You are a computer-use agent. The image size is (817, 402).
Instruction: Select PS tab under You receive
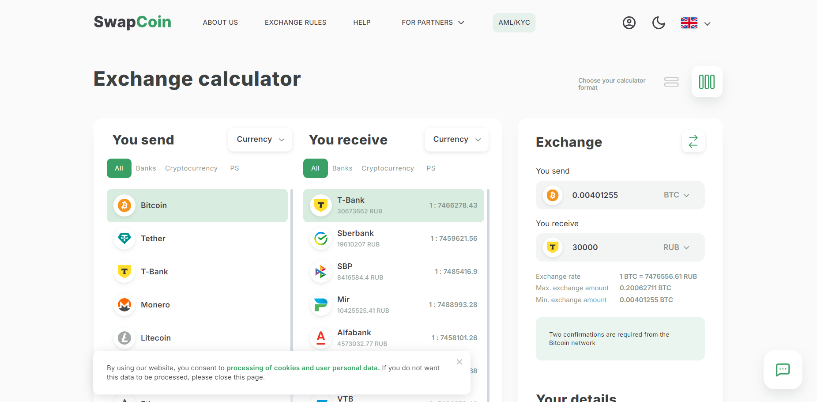pyautogui.click(x=431, y=168)
